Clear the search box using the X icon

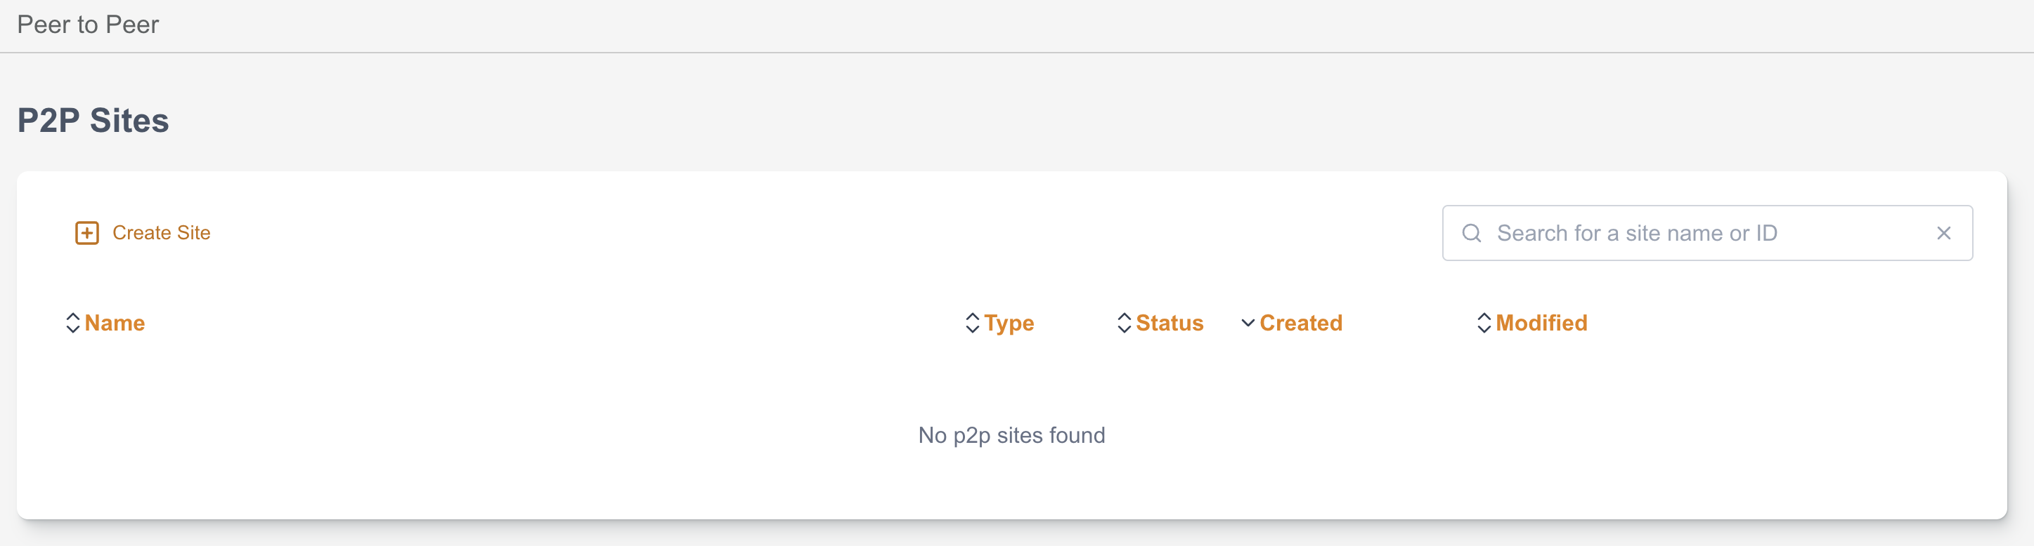pos(1944,232)
